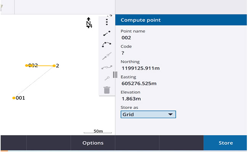Select the two-point line drawing tool
Viewport: 248px width, 152px height.
(x=107, y=33)
